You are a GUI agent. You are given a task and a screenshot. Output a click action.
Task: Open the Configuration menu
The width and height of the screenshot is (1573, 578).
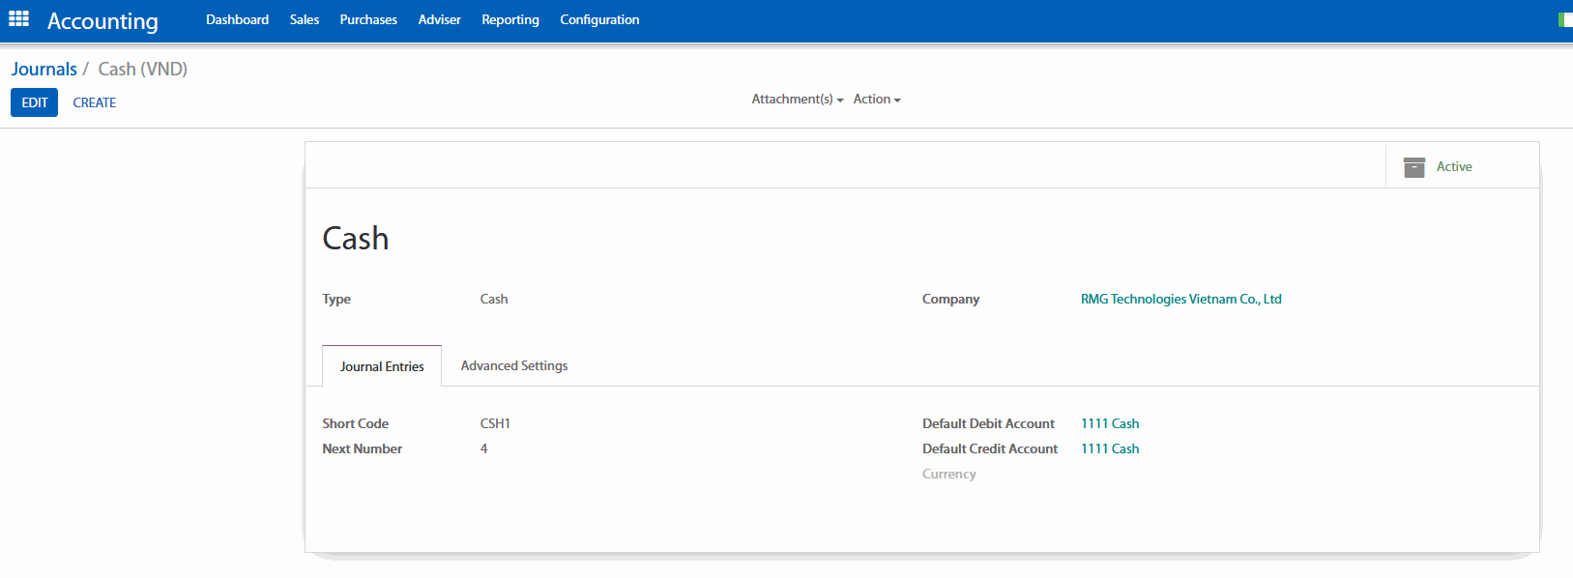[599, 19]
